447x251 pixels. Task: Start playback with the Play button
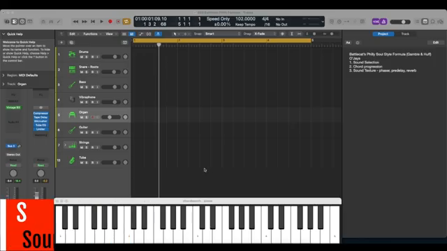tap(101, 22)
